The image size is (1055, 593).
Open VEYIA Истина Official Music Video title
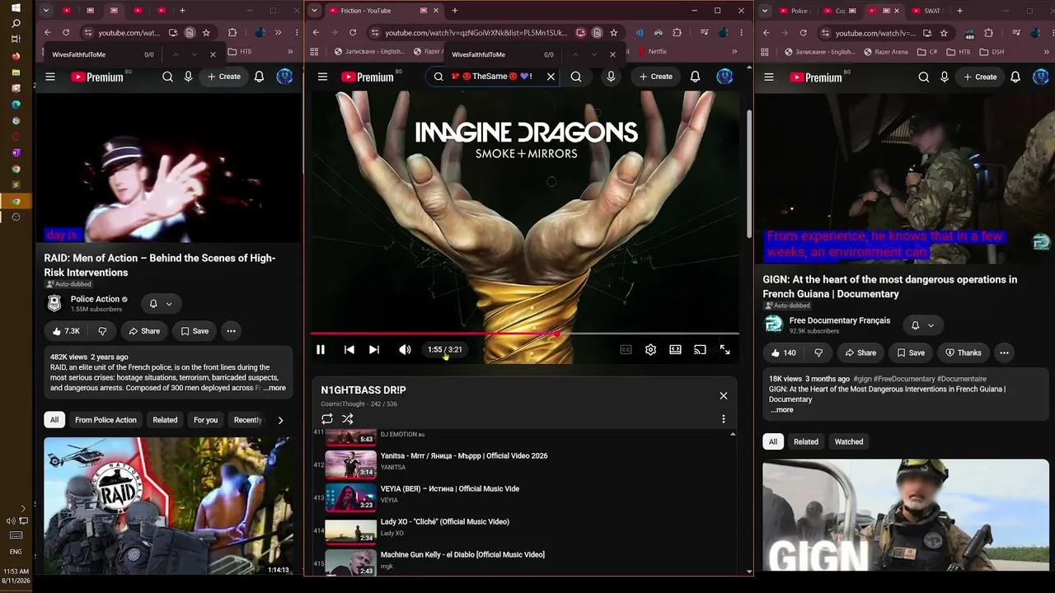pos(450,489)
